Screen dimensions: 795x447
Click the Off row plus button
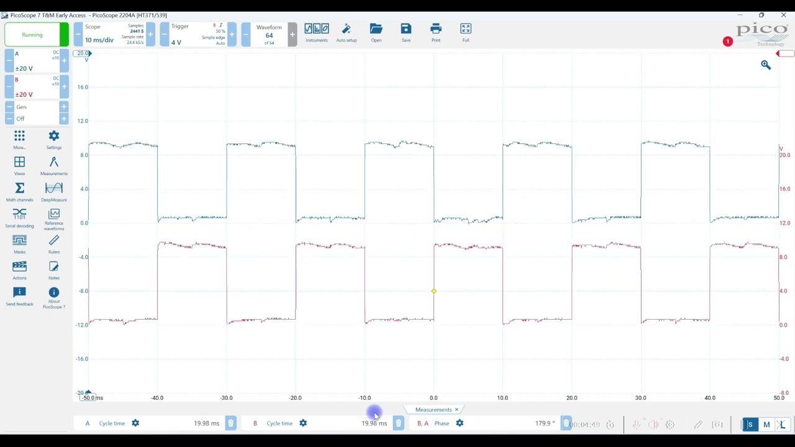tap(63, 119)
